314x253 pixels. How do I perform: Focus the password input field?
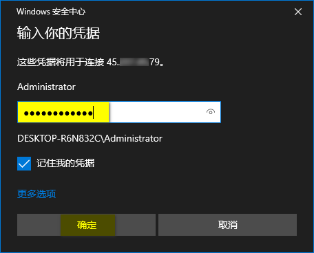tap(119, 112)
